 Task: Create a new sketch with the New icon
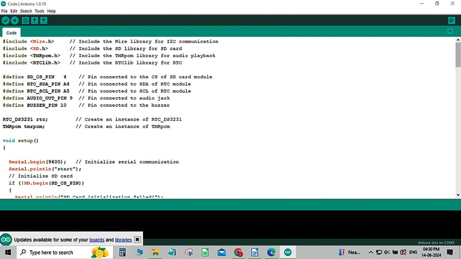[x=25, y=20]
